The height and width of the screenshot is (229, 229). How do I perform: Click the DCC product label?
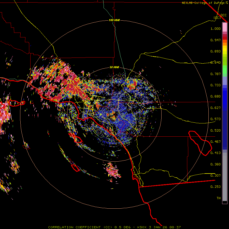pyautogui.click(x=223, y=15)
